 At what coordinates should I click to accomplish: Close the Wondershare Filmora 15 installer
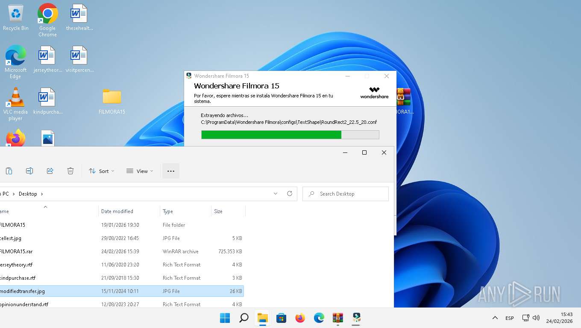coord(387,76)
